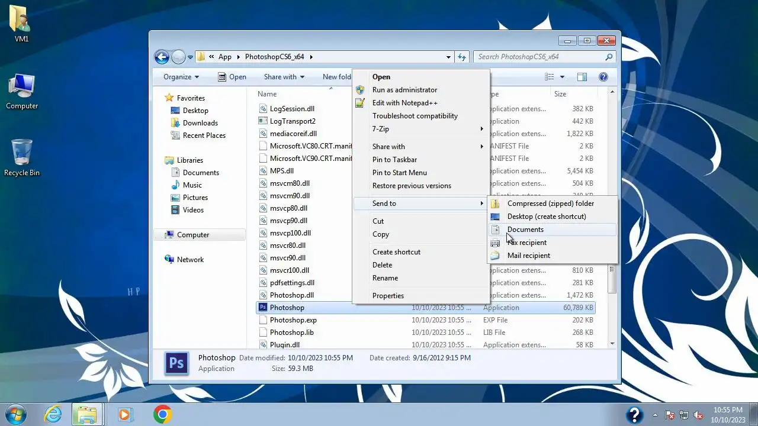Select the Recycle Bin desktop icon
758x426 pixels.
pyautogui.click(x=22, y=153)
